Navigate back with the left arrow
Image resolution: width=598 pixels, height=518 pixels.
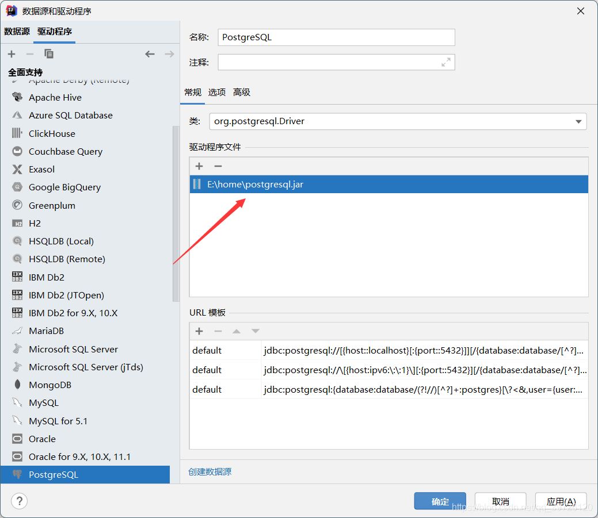click(150, 53)
